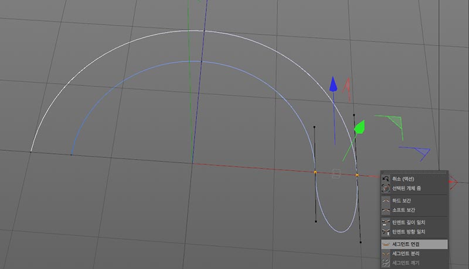Grab the context menu's dotted tear-off grip
The width and height of the screenshot is (469, 269).
pos(414,173)
